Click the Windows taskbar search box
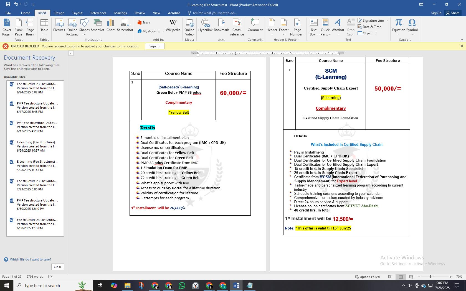Viewport: 466px width, 291px height. tap(53, 285)
